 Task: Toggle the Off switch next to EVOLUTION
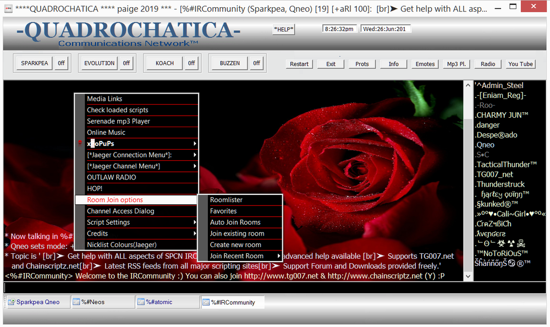point(126,63)
